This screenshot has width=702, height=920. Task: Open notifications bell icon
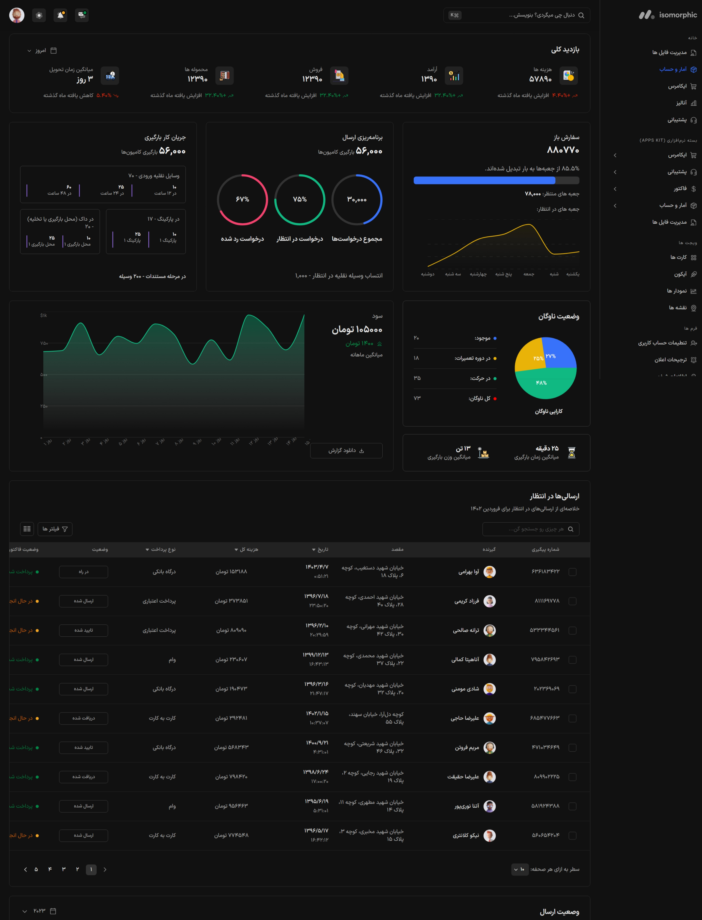coord(61,15)
